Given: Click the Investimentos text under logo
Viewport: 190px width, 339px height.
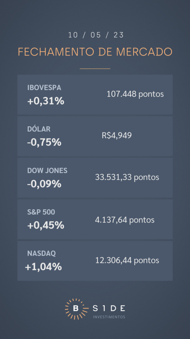Looking at the screenshot, I should click(x=109, y=317).
